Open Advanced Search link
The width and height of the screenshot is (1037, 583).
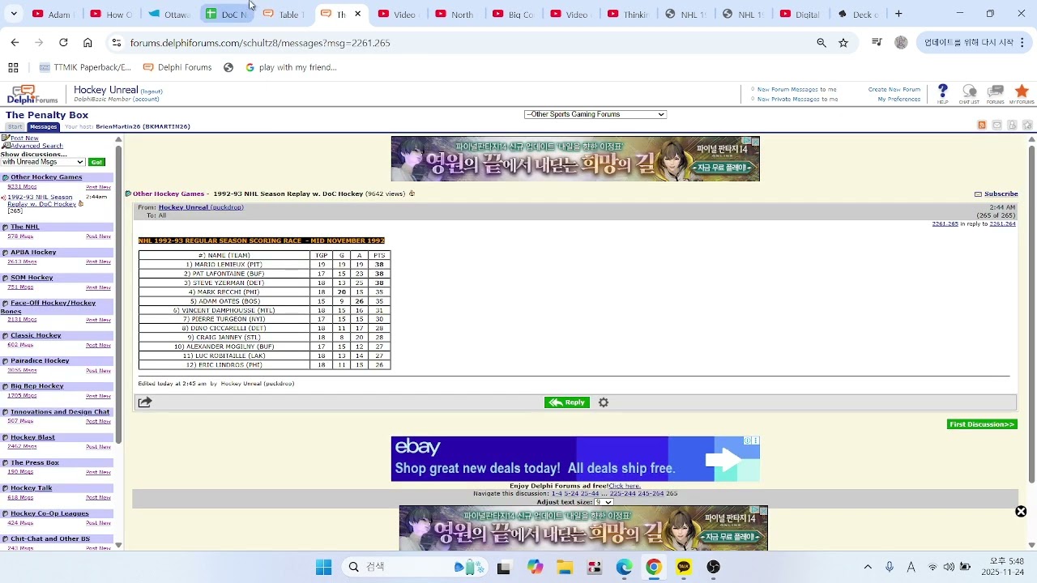[36, 146]
